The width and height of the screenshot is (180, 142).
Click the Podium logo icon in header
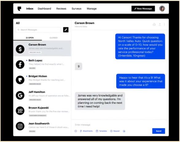19,9
